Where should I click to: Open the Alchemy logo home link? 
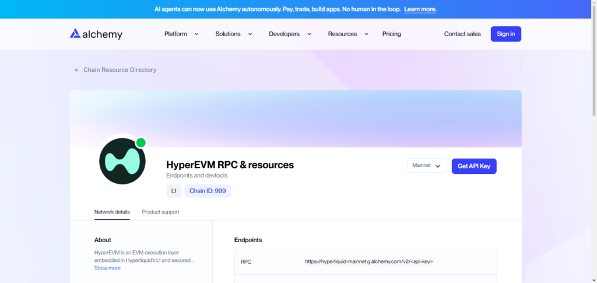click(96, 34)
